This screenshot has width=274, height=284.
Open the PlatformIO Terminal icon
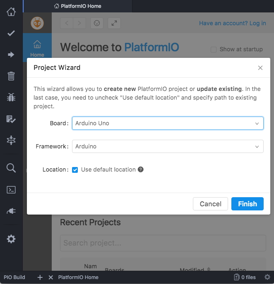(x=11, y=190)
